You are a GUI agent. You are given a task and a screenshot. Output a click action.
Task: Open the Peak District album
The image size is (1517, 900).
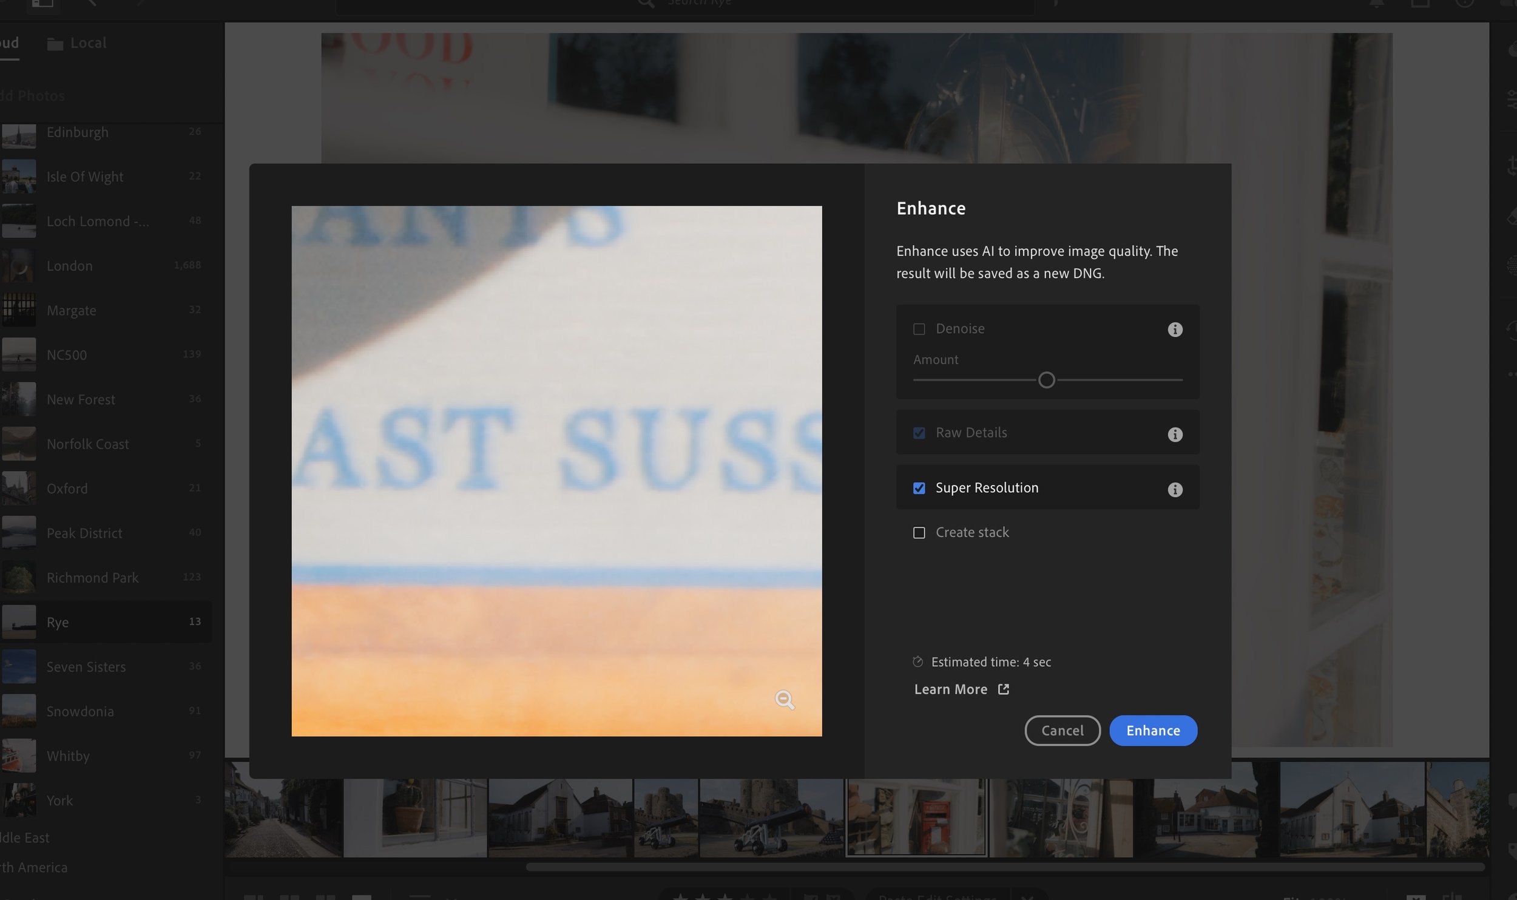click(106, 533)
